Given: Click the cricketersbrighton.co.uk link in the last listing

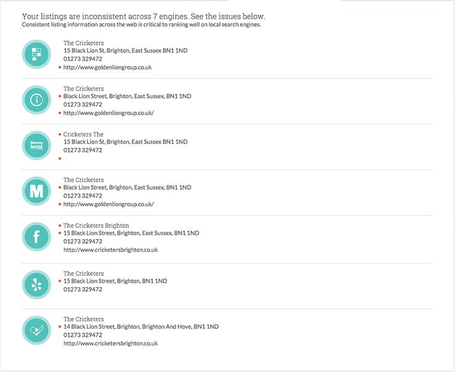Looking at the screenshot, I should point(110,343).
